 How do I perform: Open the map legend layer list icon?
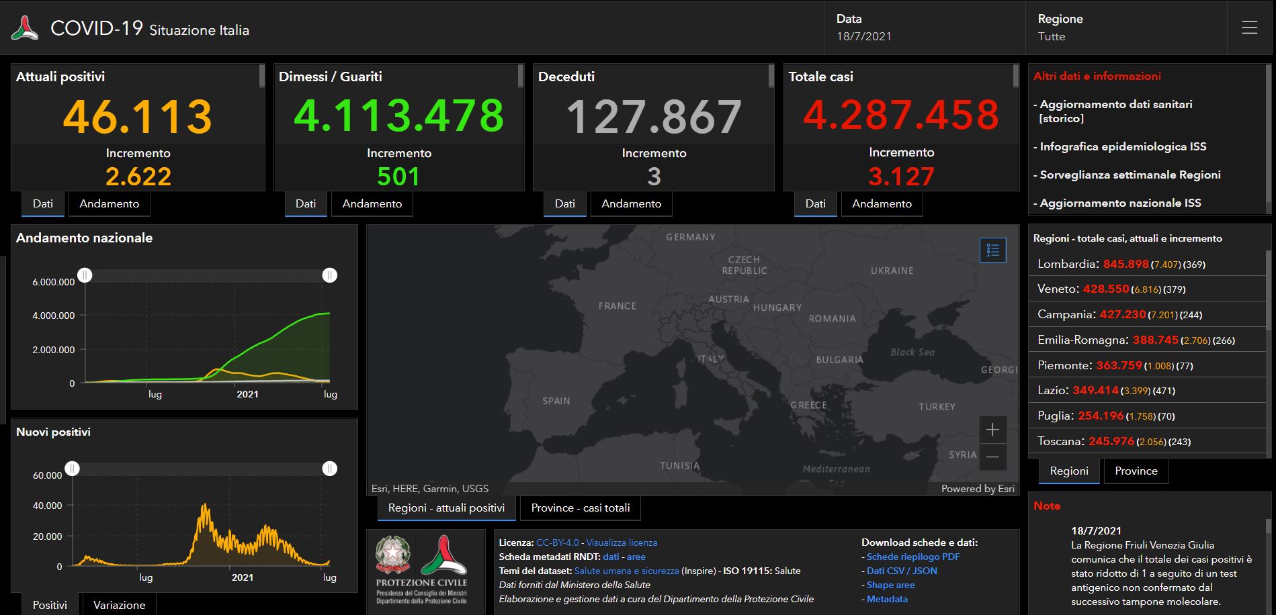tap(992, 250)
